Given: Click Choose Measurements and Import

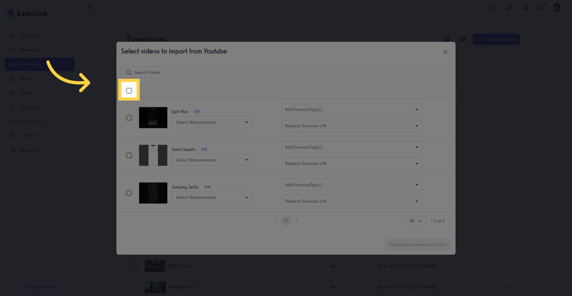Looking at the screenshot, I should [417, 245].
